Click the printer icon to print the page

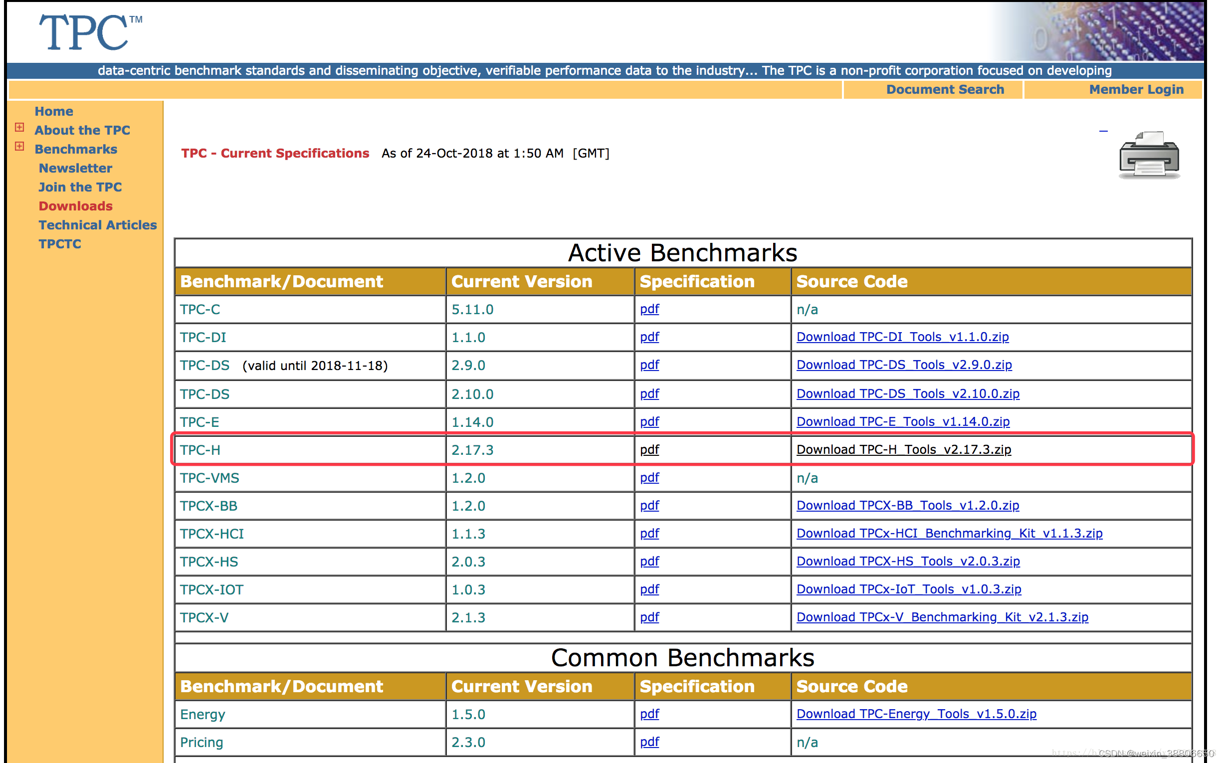1149,155
